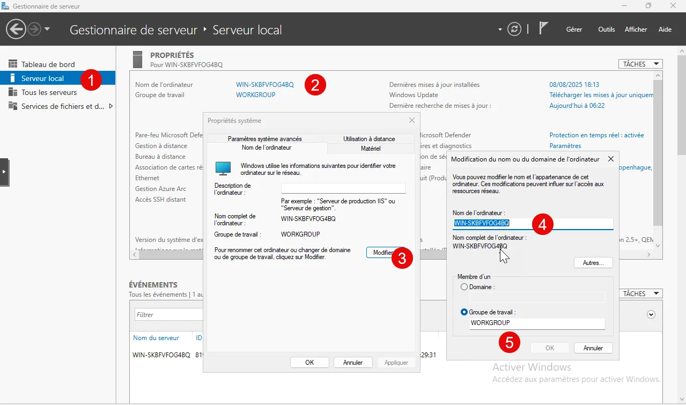Click the back navigation arrow icon

[16, 30]
